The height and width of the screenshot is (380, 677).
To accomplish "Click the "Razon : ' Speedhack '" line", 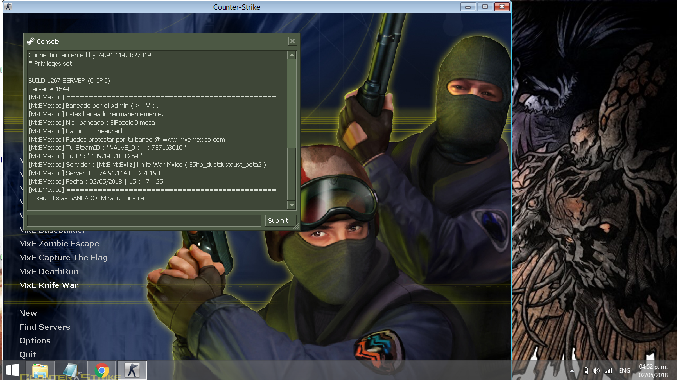I will (78, 131).
